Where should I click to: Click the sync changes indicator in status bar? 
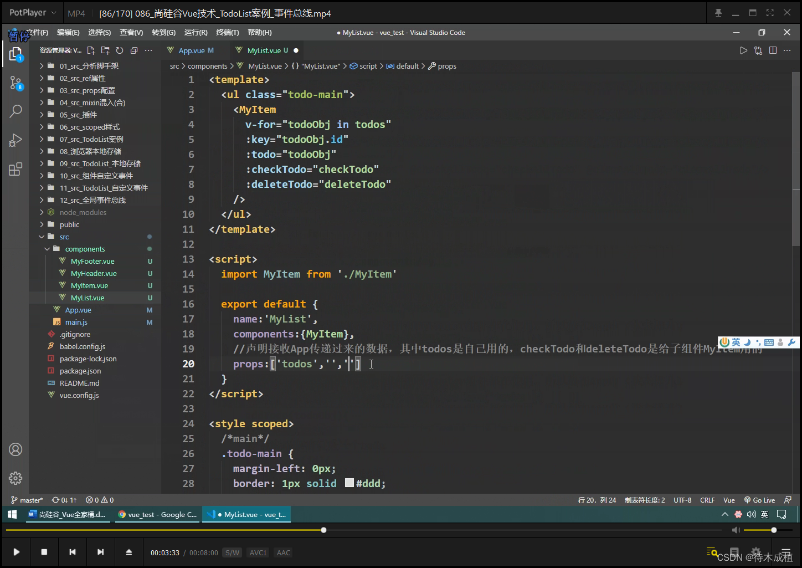64,500
